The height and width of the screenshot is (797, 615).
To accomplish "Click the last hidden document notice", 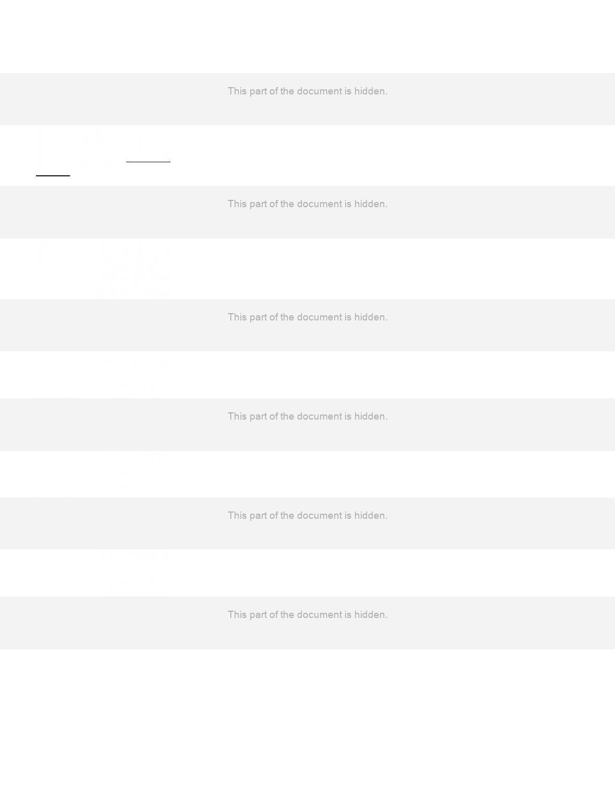I will pyautogui.click(x=308, y=615).
